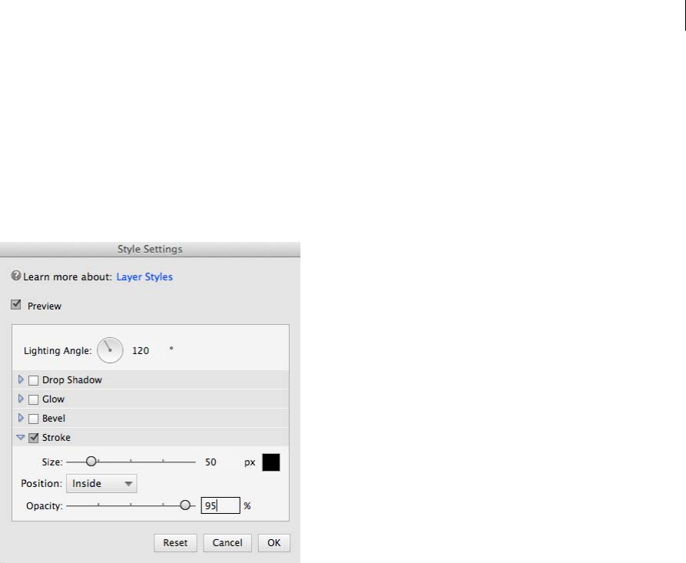
Task: Disable the Stroke checkbox
Action: (33, 438)
